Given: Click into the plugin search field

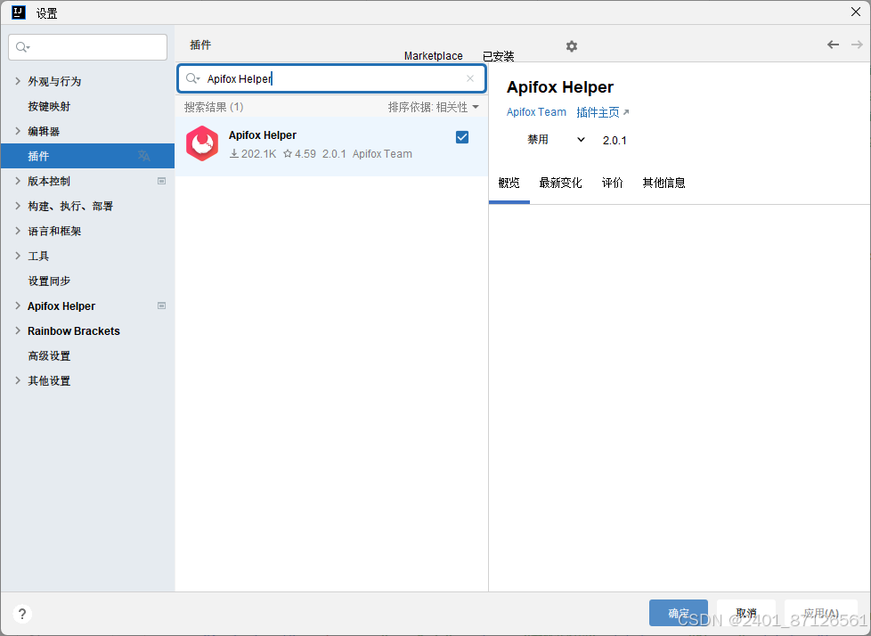Looking at the screenshot, I should [331, 78].
